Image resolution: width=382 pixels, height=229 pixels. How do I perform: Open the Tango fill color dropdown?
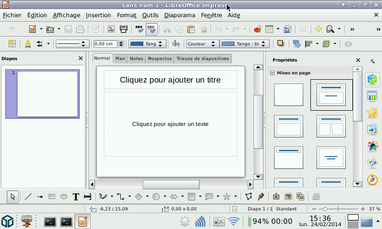245,44
